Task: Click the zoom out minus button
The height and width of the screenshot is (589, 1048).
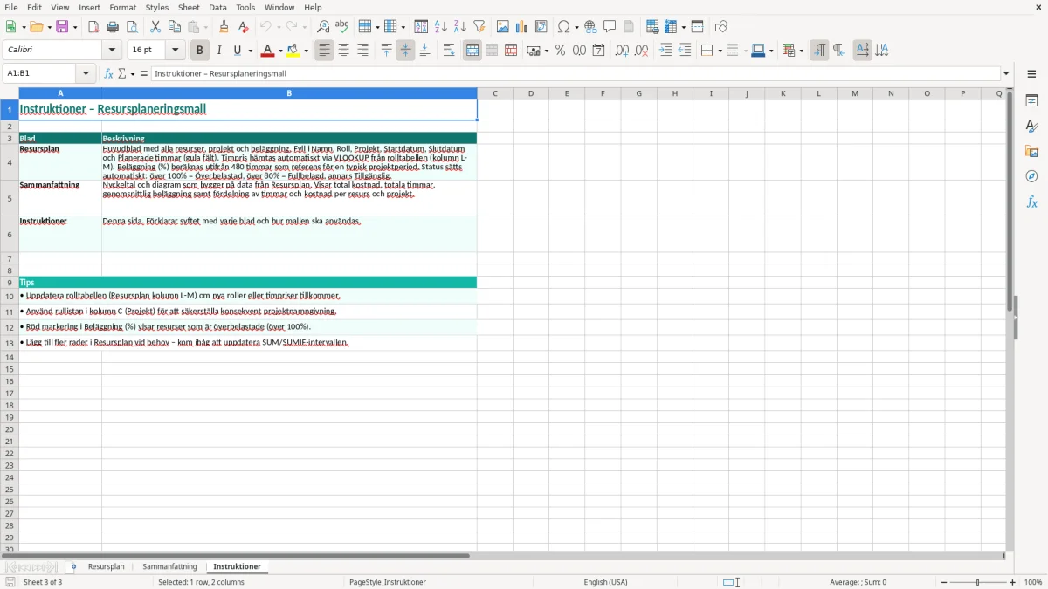Action: [x=944, y=582]
